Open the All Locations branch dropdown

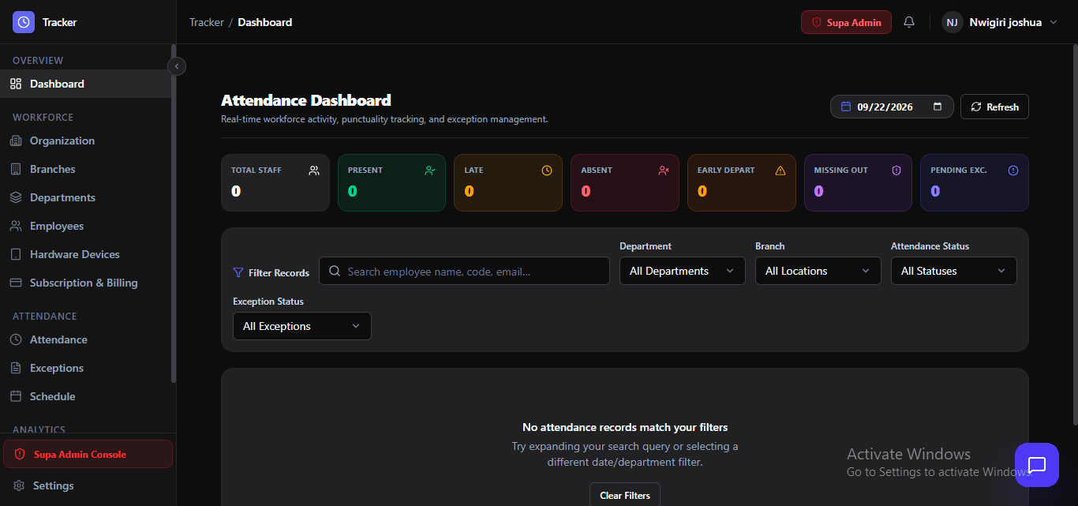[x=818, y=271]
